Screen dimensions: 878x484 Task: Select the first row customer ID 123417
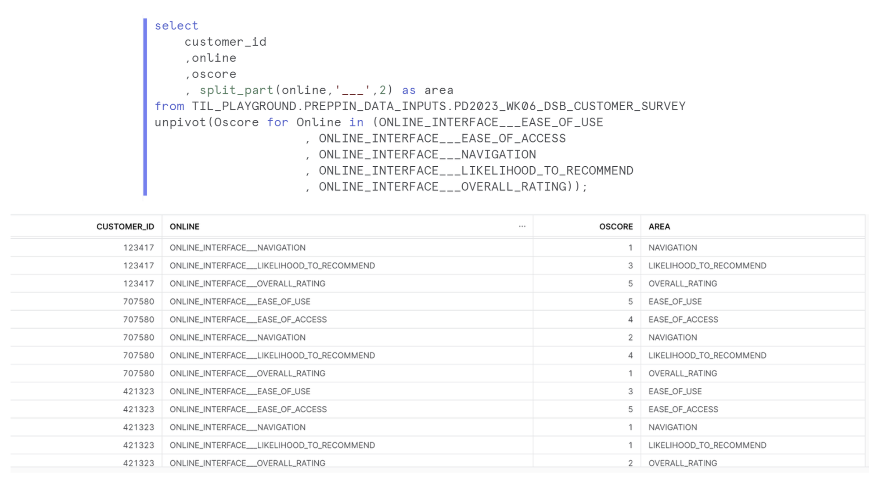coord(138,247)
